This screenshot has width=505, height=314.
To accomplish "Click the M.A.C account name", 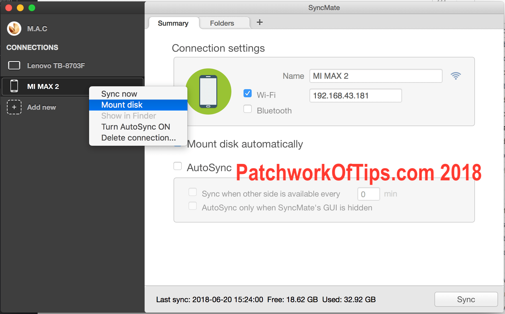I will (37, 29).
